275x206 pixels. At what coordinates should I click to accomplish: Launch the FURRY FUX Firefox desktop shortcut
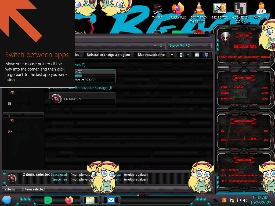tap(178, 11)
